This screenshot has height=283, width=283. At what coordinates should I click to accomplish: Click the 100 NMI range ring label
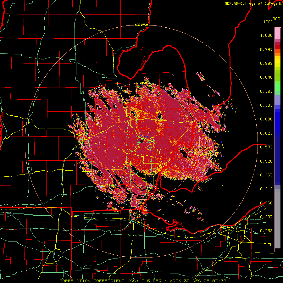[x=141, y=25]
